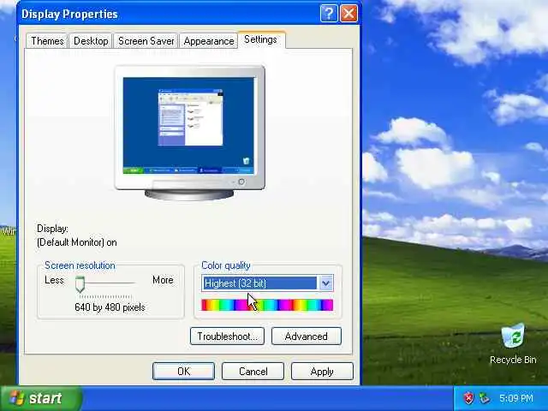The height and width of the screenshot is (411, 548).
Task: Click the 'Less' resolution label
Action: [54, 280]
